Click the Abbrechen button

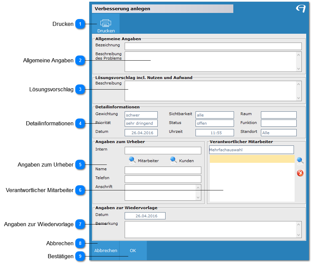[x=106, y=250]
